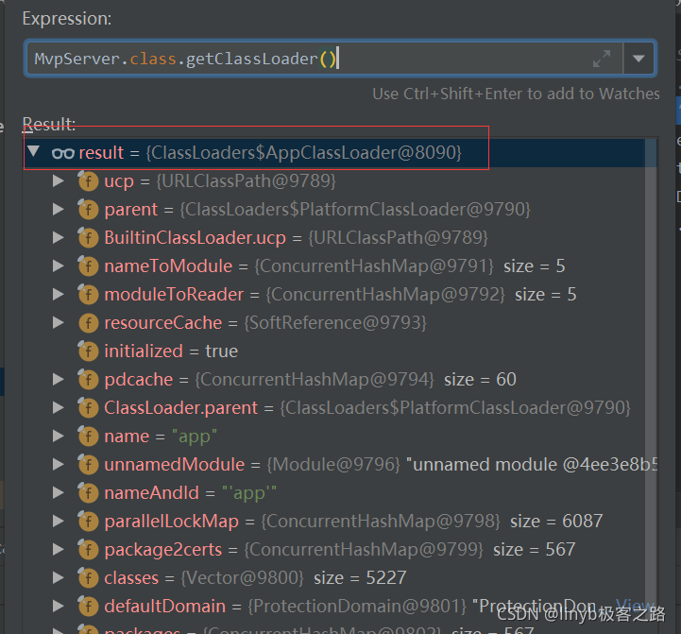The image size is (681, 634).
Task: Click the field icon beside classes
Action: [x=88, y=577]
